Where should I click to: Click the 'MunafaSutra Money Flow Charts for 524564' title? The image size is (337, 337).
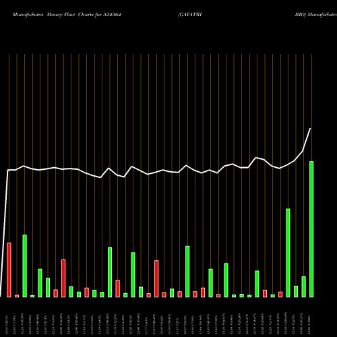point(67,15)
